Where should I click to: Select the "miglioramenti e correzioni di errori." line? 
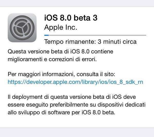(x=52, y=59)
